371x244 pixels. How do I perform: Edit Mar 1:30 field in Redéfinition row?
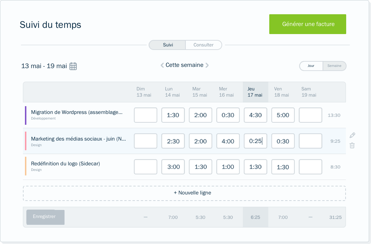coord(200,167)
